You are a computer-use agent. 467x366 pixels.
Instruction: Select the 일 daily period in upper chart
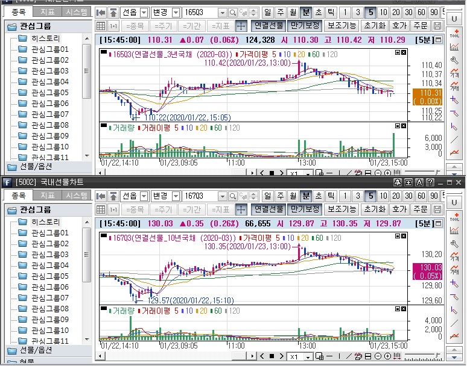point(268,13)
